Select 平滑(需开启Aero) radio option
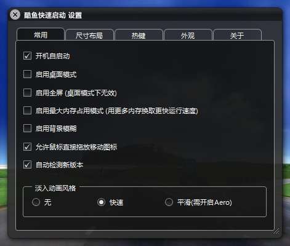The image size is (290, 246). pyautogui.click(x=169, y=202)
